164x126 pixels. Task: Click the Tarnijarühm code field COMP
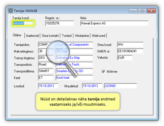[46, 45]
